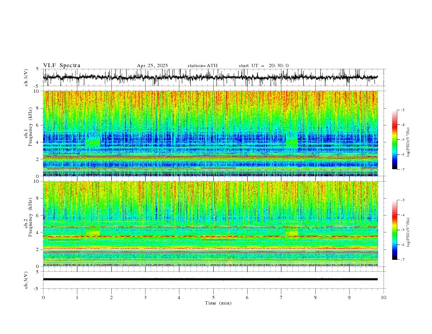Image resolution: width=432 pixels, height=334 pixels.
Task: Click the ch.1 colorbar 'log(PSD)(V²/Hz)' label
Action: (409, 142)
